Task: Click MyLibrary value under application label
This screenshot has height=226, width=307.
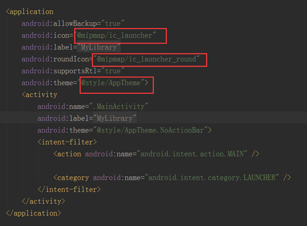Action: [99, 47]
